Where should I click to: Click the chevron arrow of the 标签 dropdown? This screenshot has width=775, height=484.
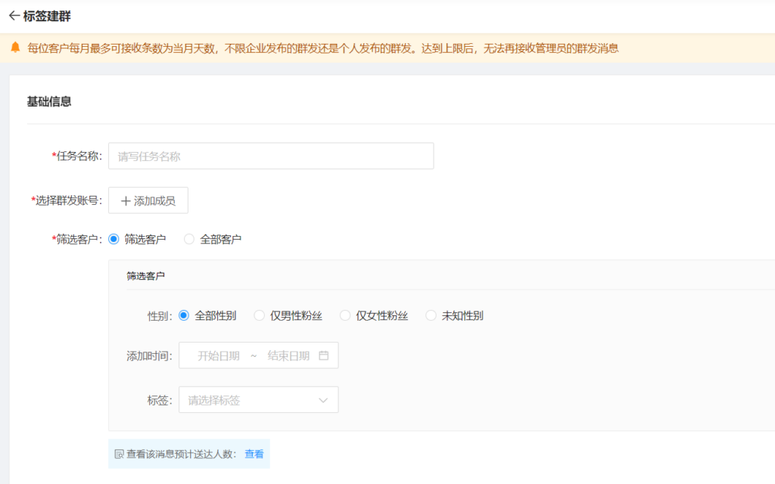pos(323,400)
